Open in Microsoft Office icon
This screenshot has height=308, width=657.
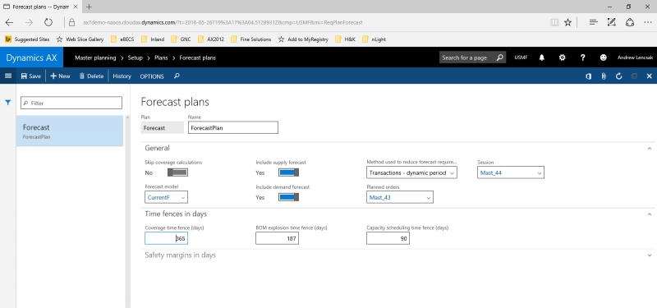click(588, 76)
